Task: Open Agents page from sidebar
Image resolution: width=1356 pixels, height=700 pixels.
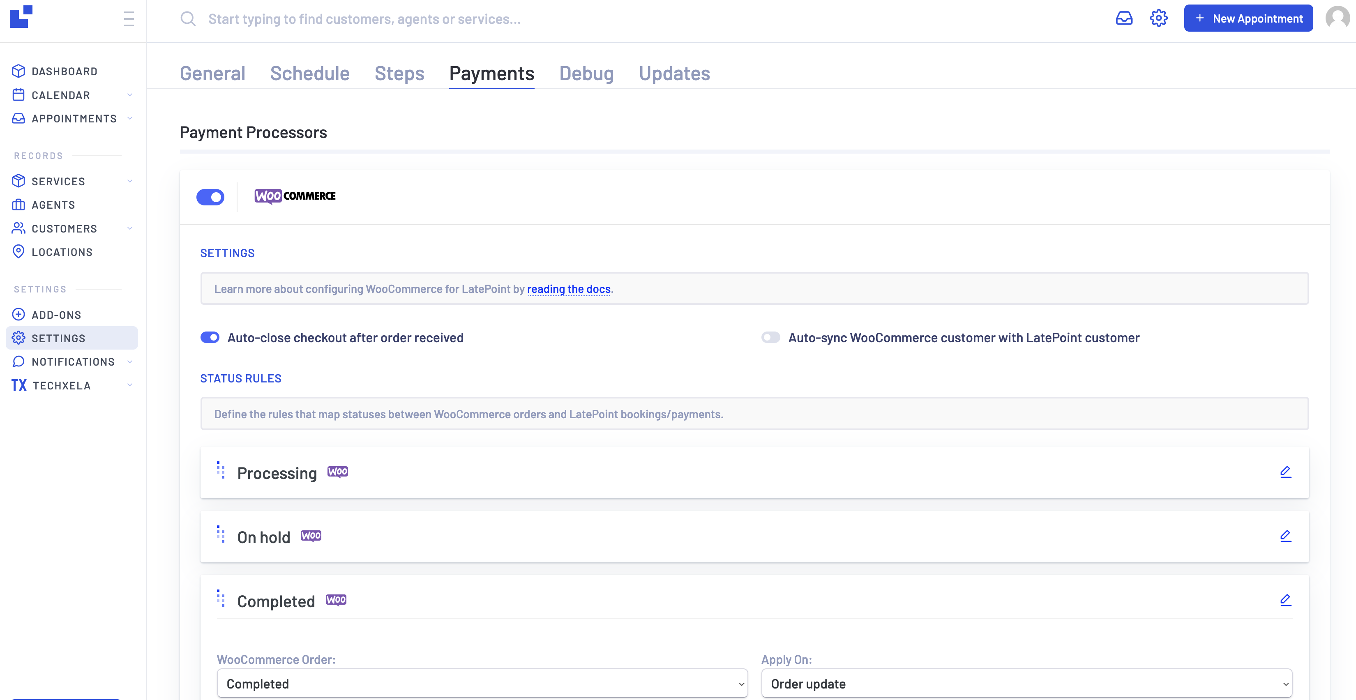Action: tap(53, 205)
